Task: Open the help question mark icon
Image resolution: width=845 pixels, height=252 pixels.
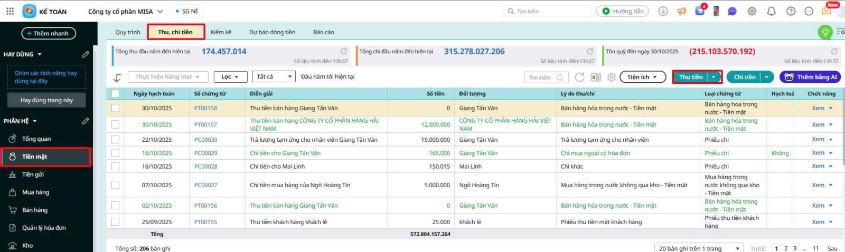Action: [791, 11]
